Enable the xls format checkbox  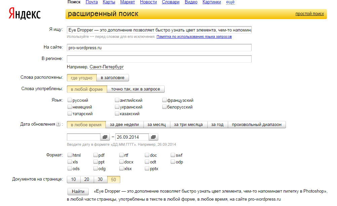(70, 162)
